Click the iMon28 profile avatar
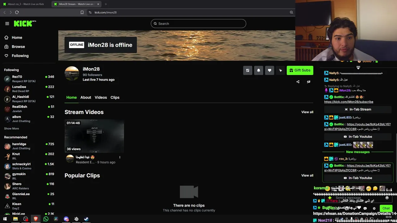Viewport: 397px width, 223px height. point(72,74)
